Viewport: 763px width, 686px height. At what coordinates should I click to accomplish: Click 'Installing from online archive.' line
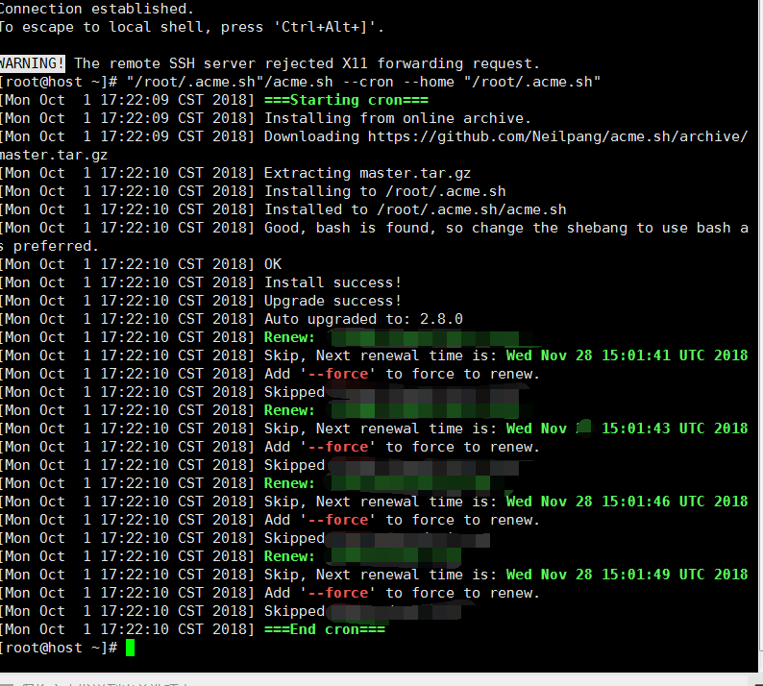(397, 118)
